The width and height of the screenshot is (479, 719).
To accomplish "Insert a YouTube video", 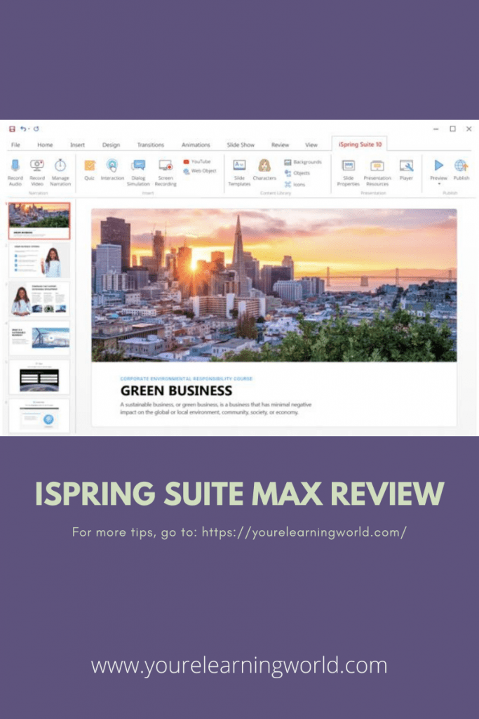I will point(197,161).
